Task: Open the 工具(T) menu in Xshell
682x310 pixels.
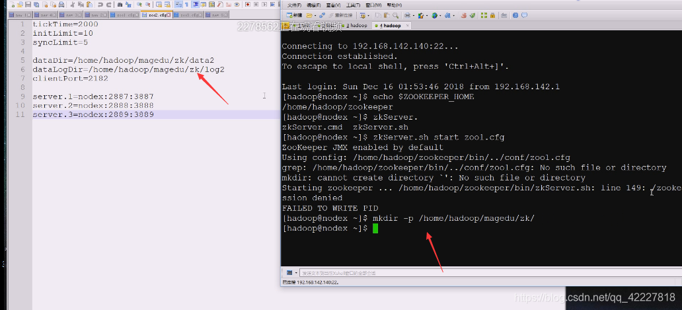Action: click(353, 5)
